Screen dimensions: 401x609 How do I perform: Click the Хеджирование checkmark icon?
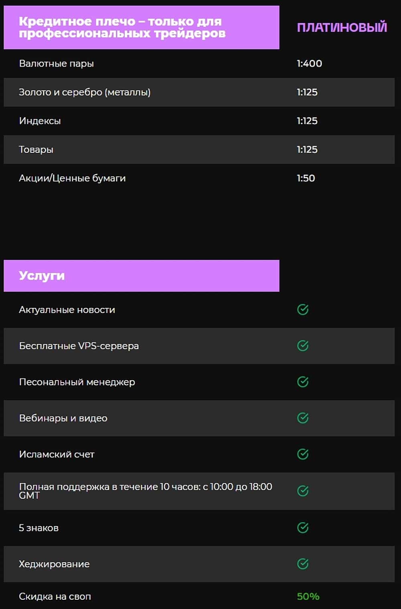tap(303, 564)
